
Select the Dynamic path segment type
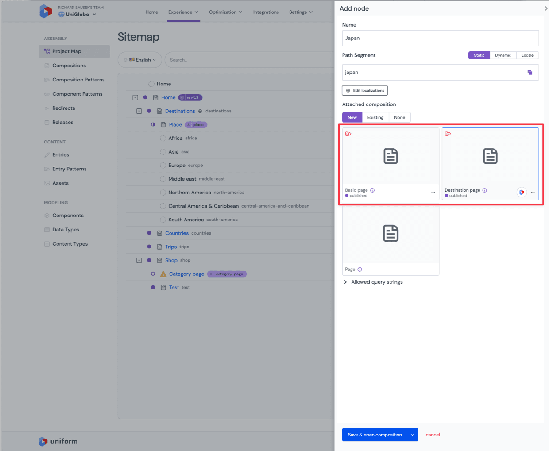[503, 55]
